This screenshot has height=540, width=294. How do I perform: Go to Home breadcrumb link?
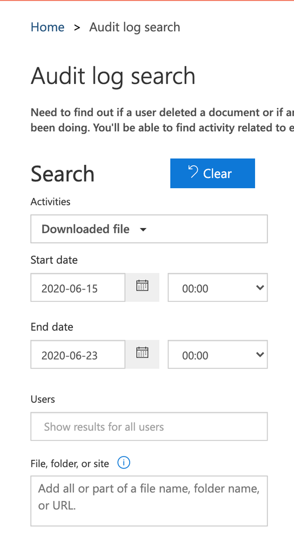[x=48, y=27]
